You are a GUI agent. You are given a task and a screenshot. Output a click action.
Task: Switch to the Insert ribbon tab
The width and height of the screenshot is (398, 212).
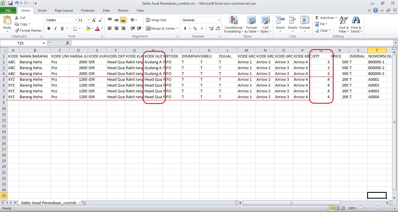coord(42,10)
